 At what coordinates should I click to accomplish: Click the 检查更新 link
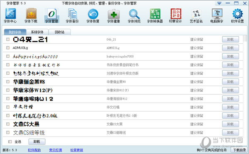[77, 150]
